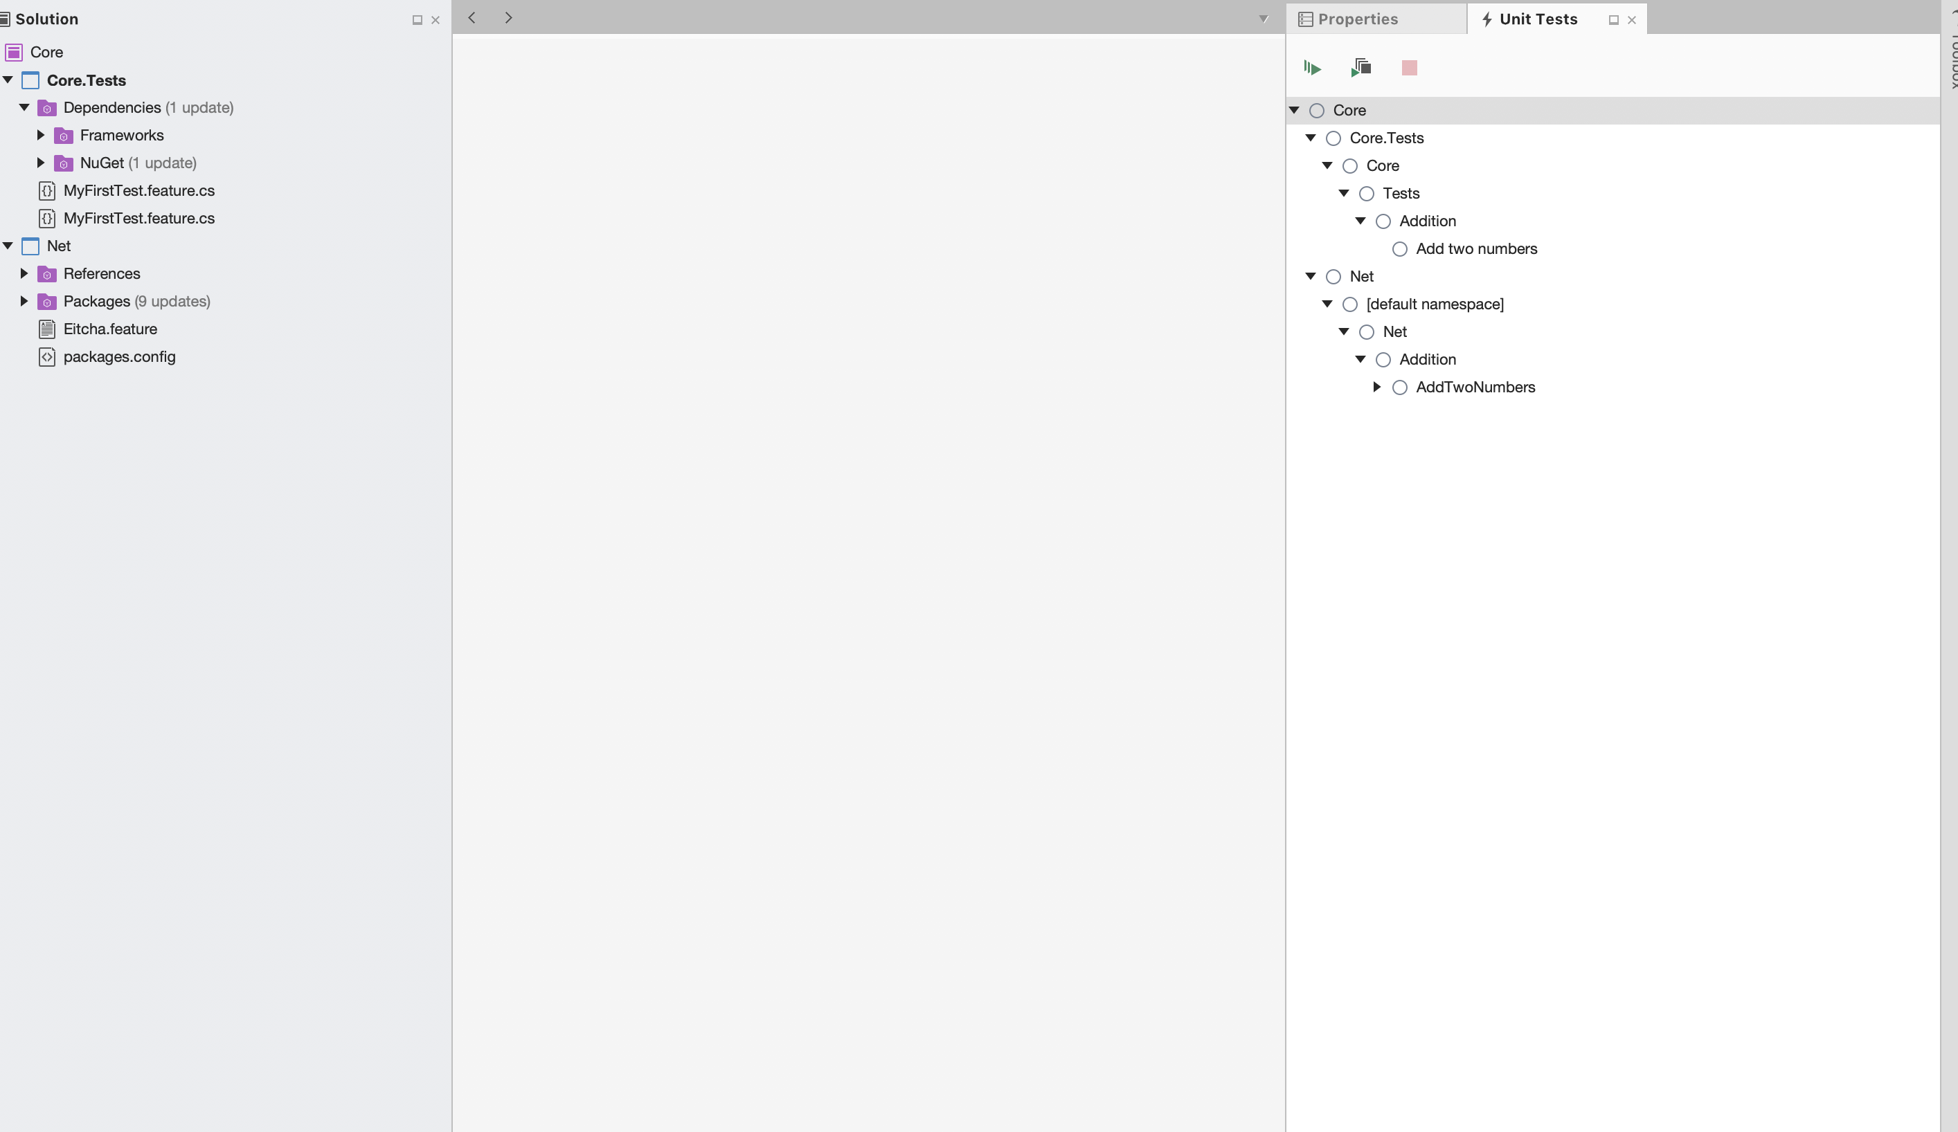Open the NuGet dependencies folder icon
Screen dimensions: 1958x1132
(62, 163)
